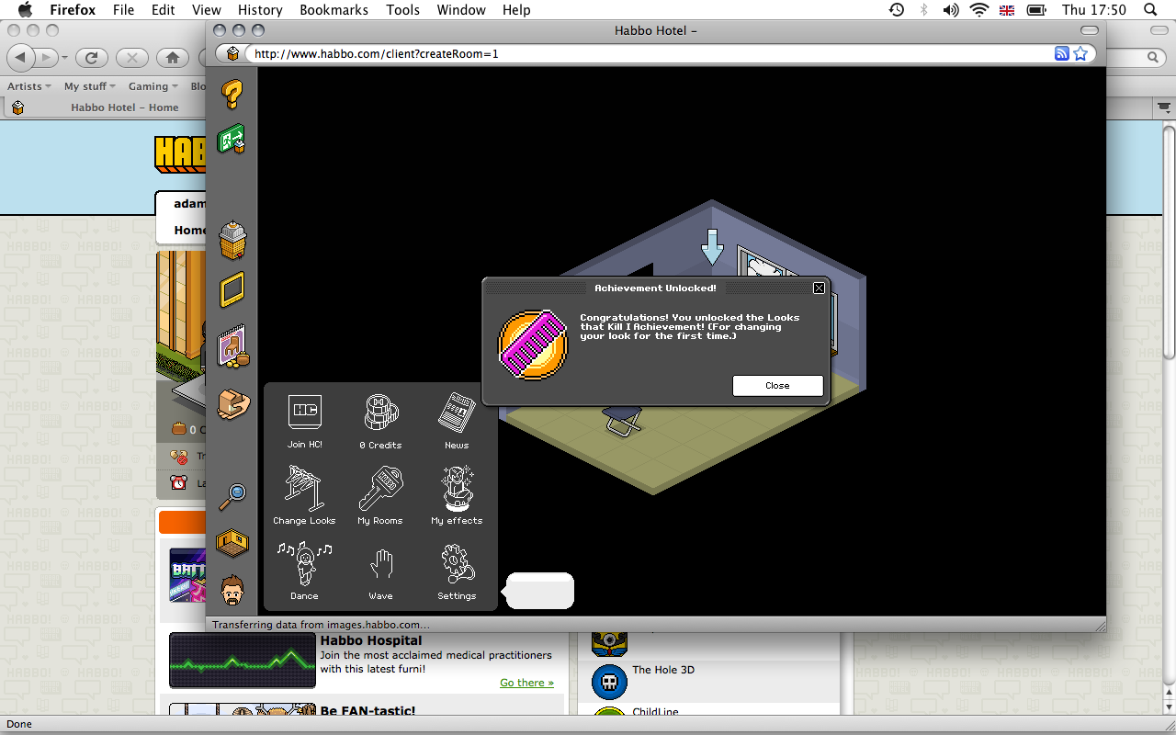
Task: Click the volume icon in the menu bar
Action: (x=951, y=10)
